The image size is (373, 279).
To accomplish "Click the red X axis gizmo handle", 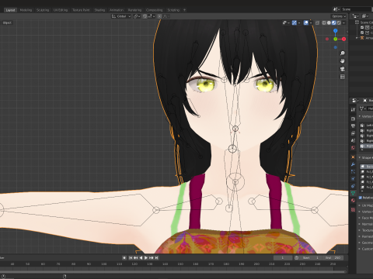I will (x=343, y=39).
